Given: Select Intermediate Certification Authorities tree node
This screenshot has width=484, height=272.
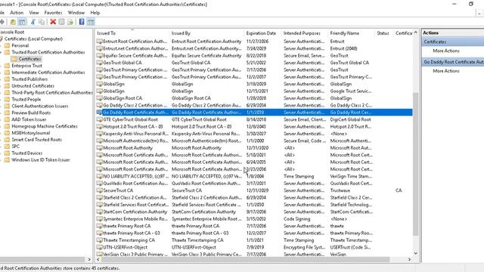Looking at the screenshot, I should (48, 73).
